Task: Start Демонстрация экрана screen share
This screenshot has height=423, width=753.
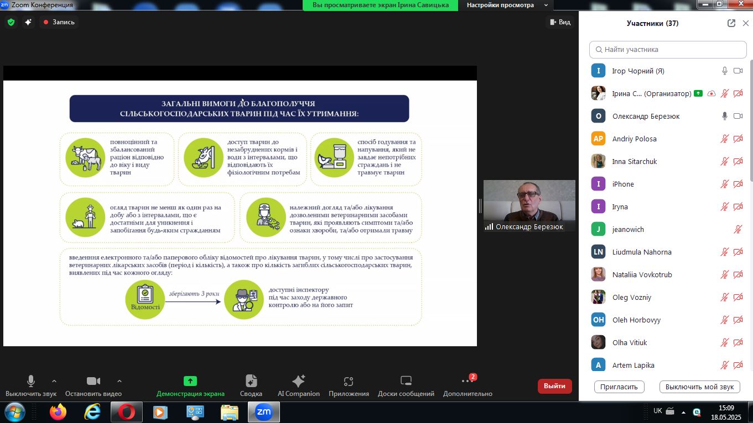Action: pos(190,385)
